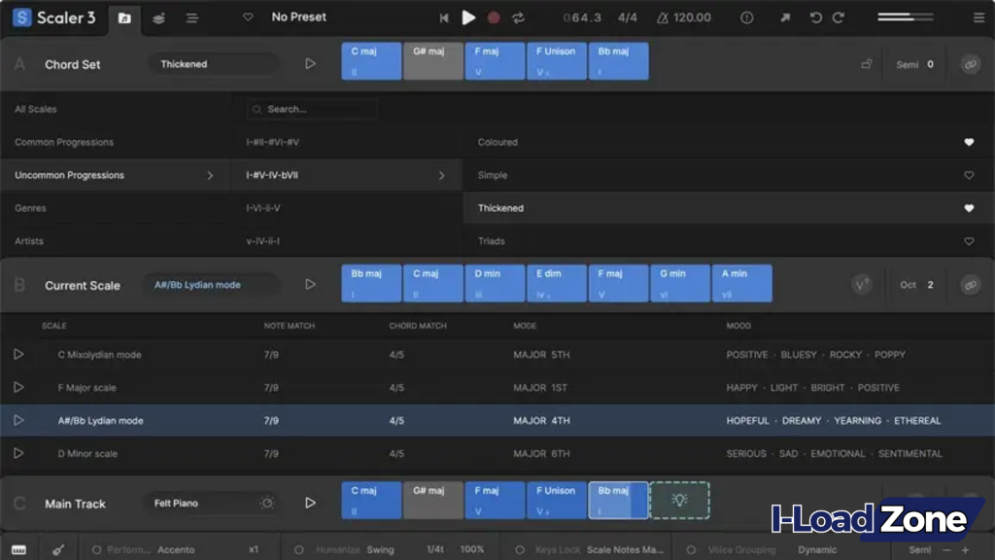The height and width of the screenshot is (560, 995).
Task: Choose the v-IV-ii-I progression
Action: click(x=262, y=241)
